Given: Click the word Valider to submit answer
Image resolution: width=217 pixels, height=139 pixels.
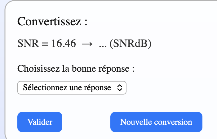Looking at the screenshot, I should point(40,122).
